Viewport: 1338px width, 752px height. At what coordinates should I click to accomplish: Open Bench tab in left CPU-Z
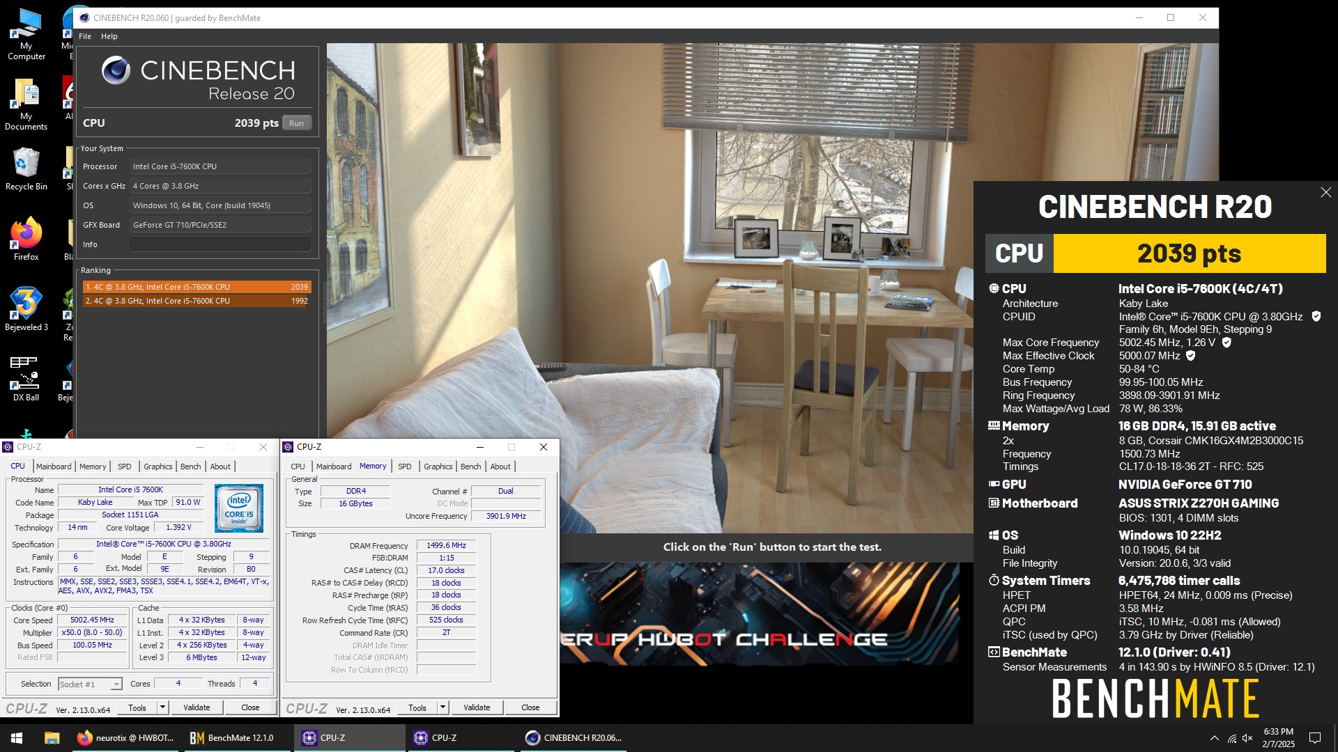pos(191,467)
